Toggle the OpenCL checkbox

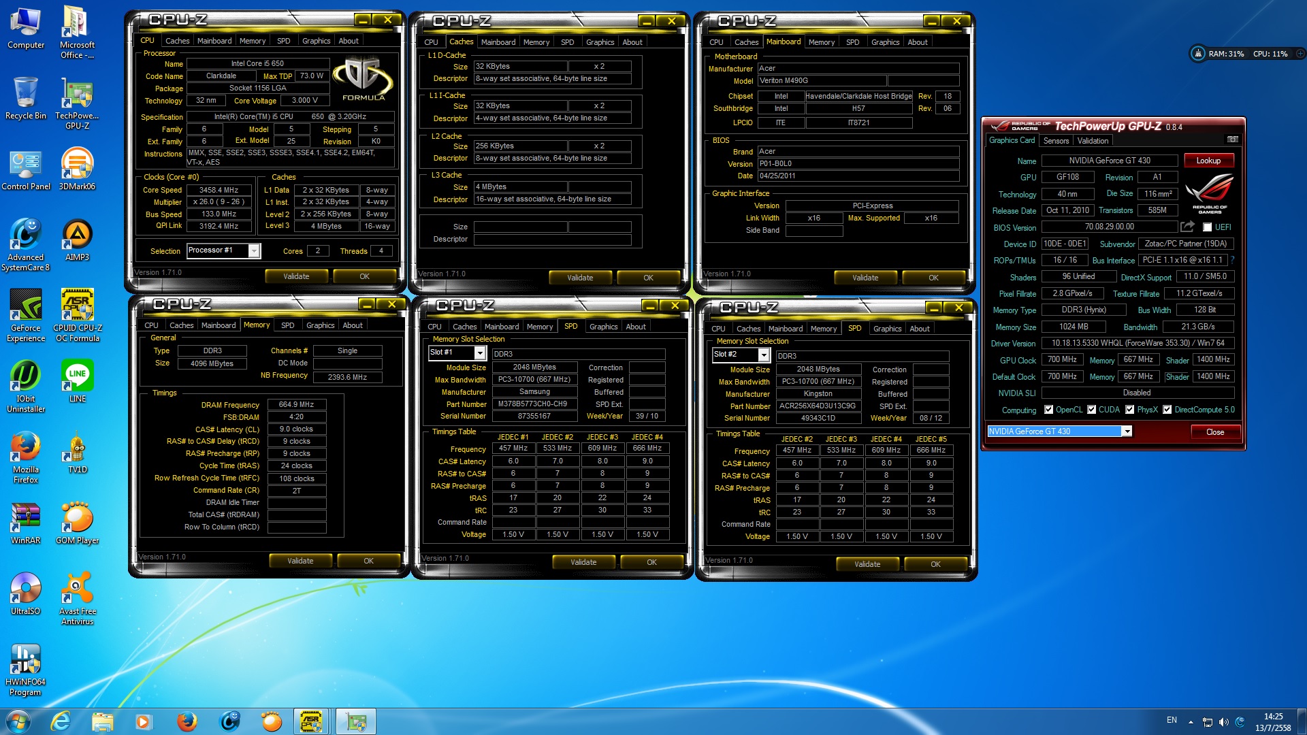[1048, 410]
